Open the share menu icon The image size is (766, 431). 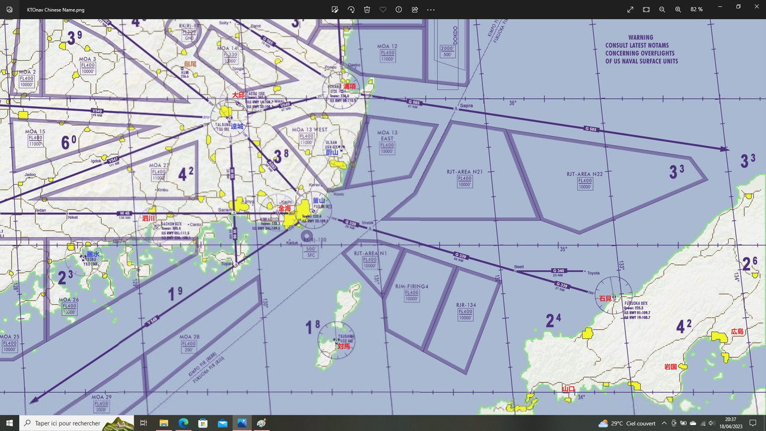click(415, 10)
